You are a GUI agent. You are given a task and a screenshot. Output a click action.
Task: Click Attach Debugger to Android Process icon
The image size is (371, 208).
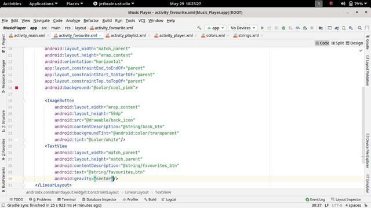coord(305,28)
